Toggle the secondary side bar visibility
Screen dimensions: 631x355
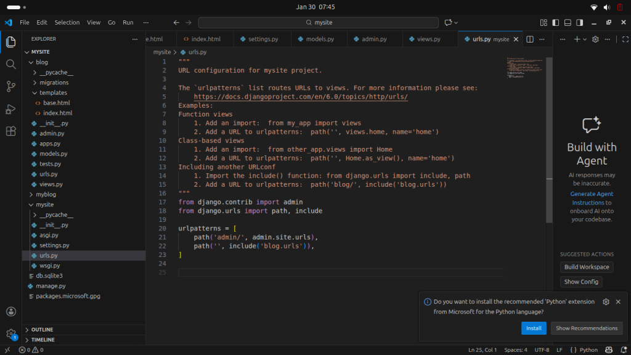click(579, 23)
